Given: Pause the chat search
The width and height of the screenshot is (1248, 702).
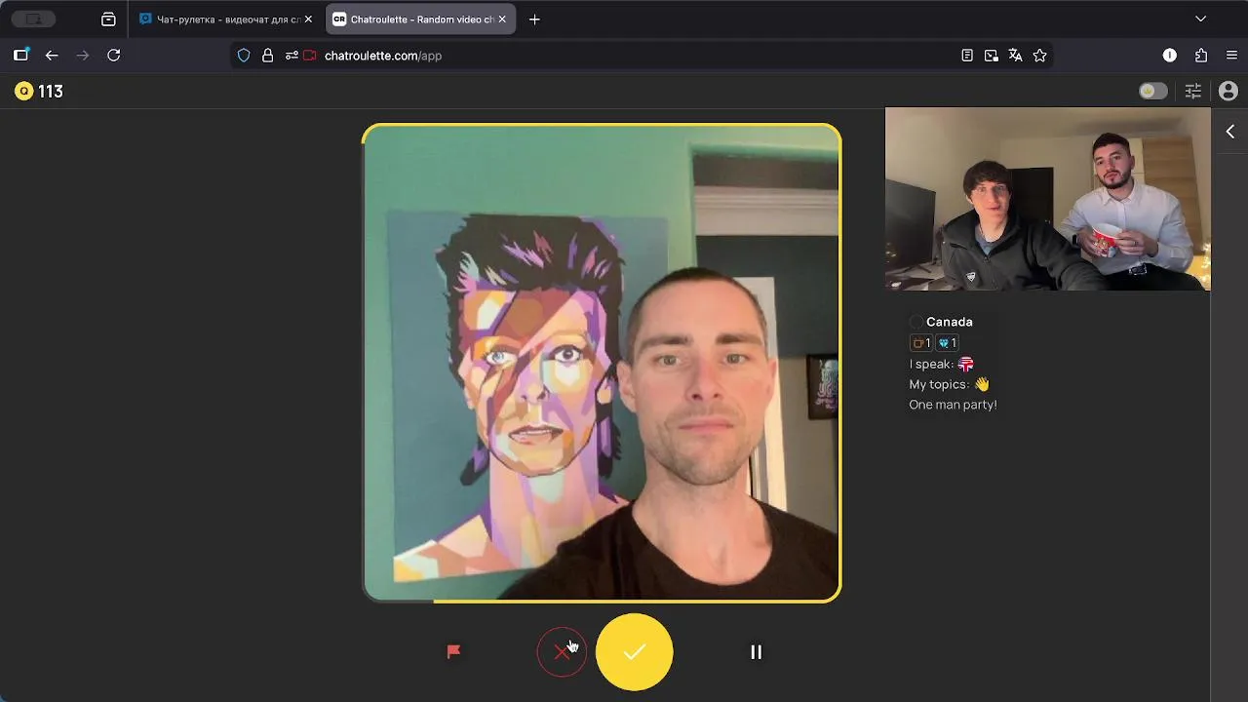Looking at the screenshot, I should pos(756,652).
